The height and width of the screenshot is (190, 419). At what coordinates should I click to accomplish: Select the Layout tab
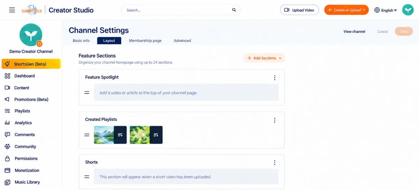tap(109, 41)
